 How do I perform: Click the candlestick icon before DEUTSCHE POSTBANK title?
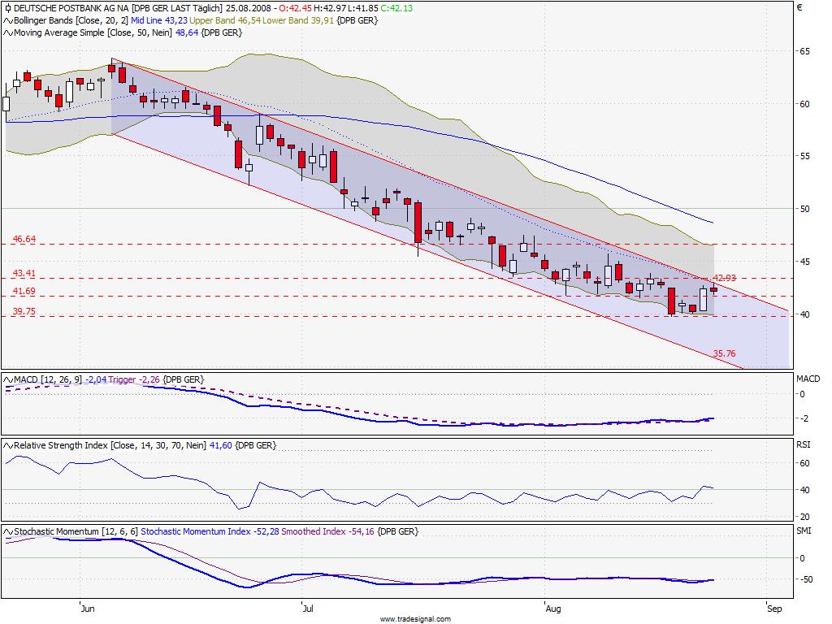pyautogui.click(x=7, y=8)
